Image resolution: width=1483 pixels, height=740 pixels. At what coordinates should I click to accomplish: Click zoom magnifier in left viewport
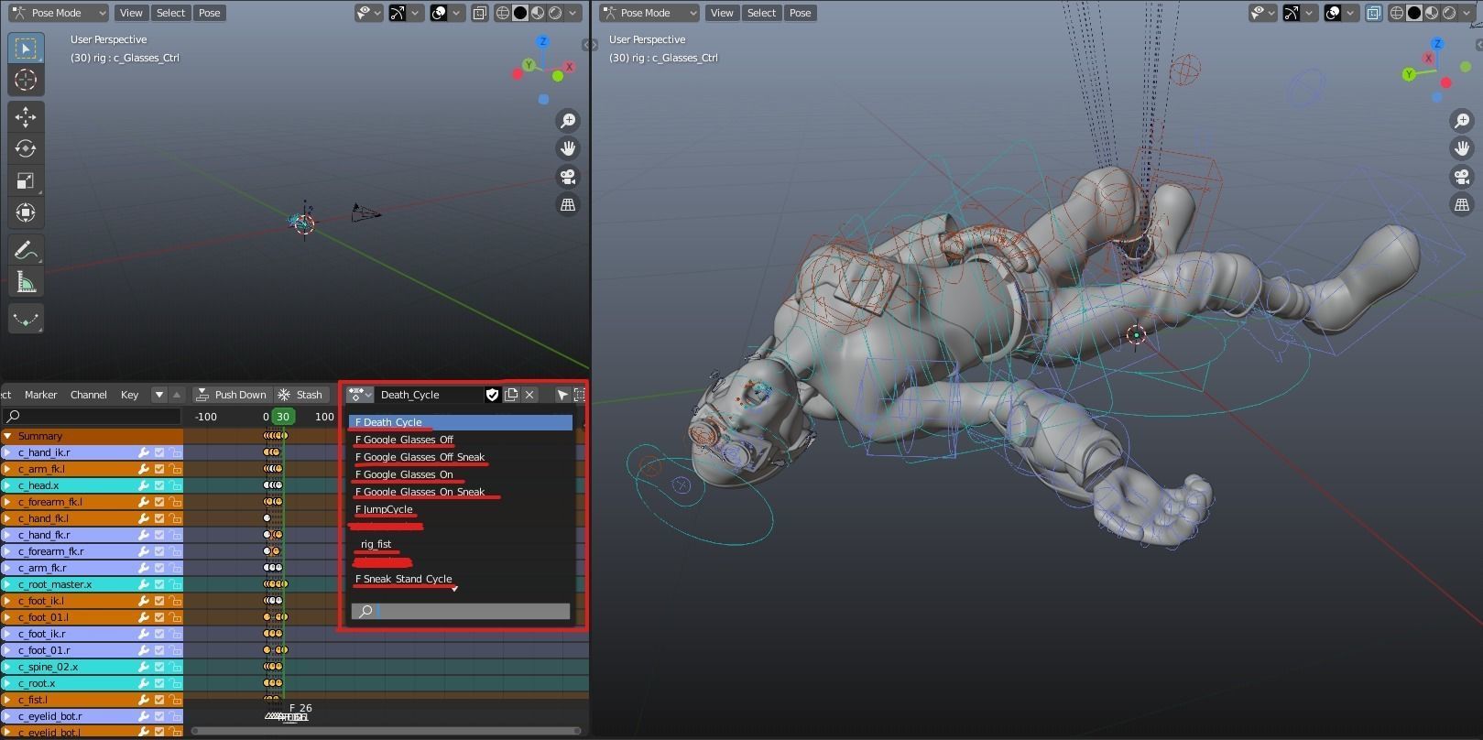pyautogui.click(x=568, y=121)
